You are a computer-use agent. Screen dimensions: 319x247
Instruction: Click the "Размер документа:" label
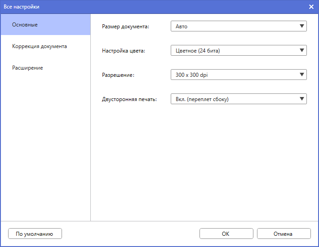pos(126,26)
